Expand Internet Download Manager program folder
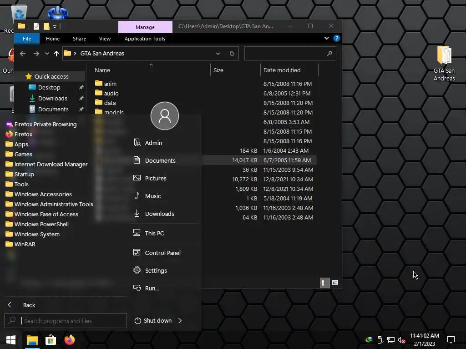Viewport: 466px width, 349px height. pos(47,164)
